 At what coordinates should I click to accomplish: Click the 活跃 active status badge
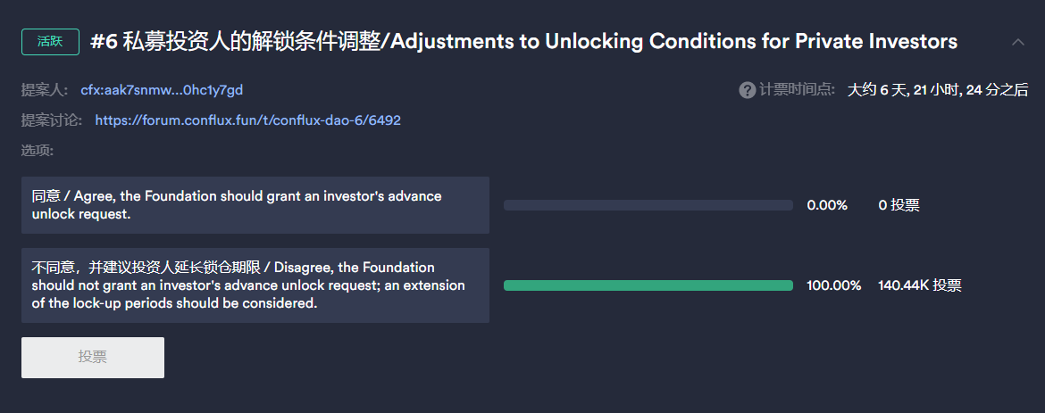[50, 41]
